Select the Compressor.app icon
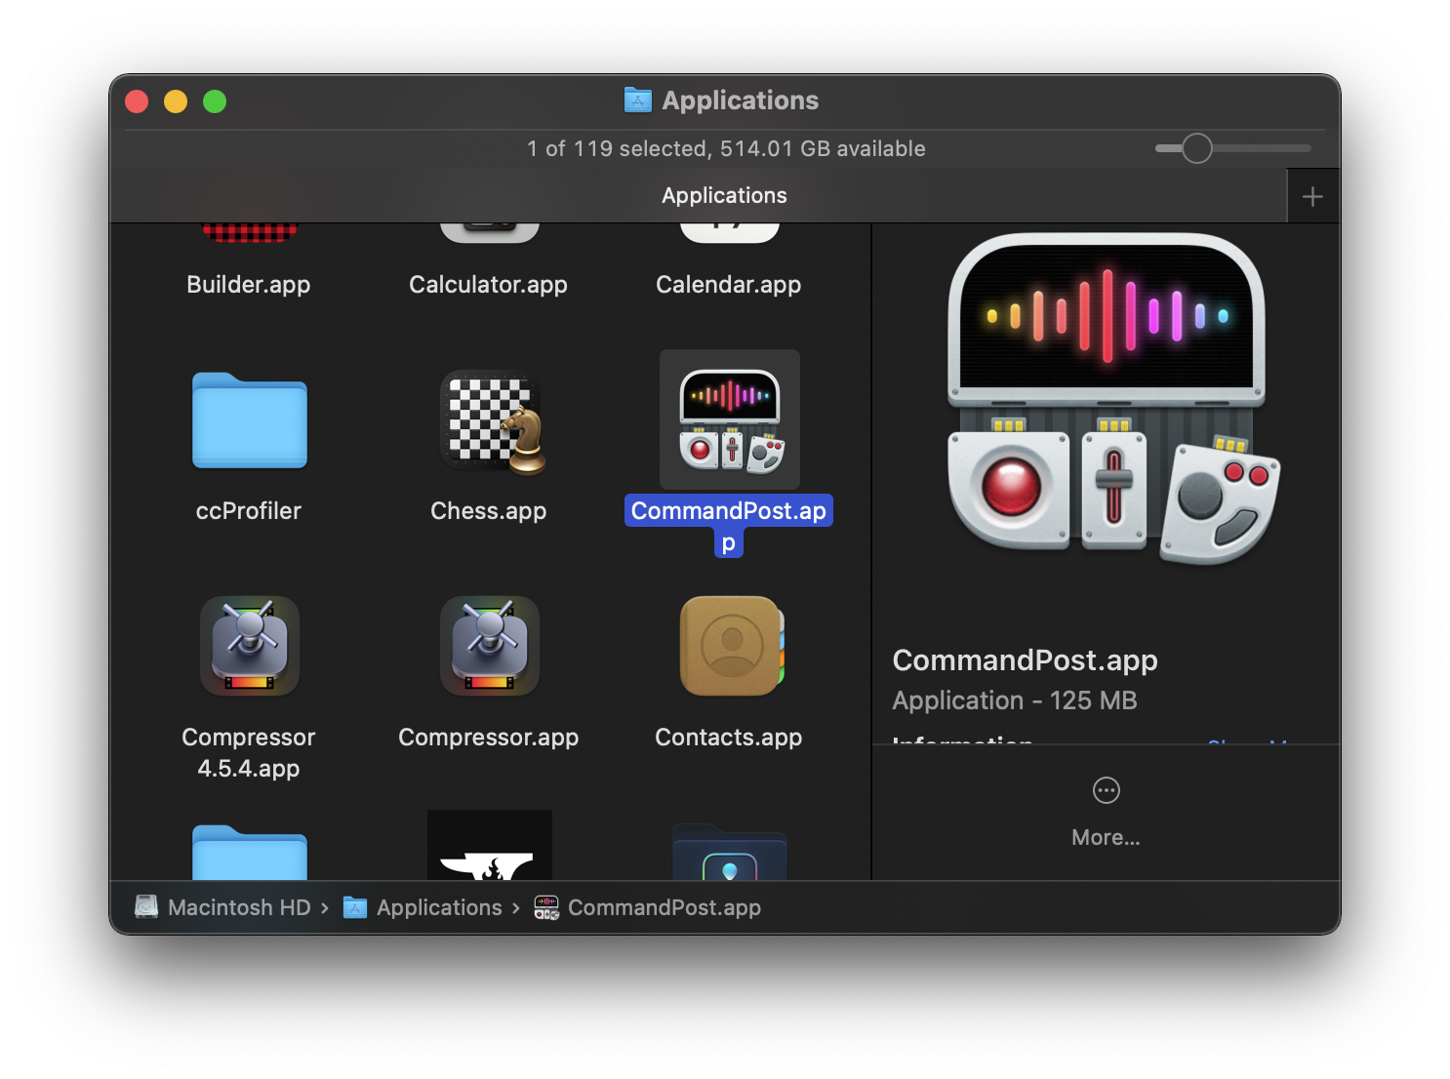Viewport: 1450px width, 1079px height. (490, 645)
